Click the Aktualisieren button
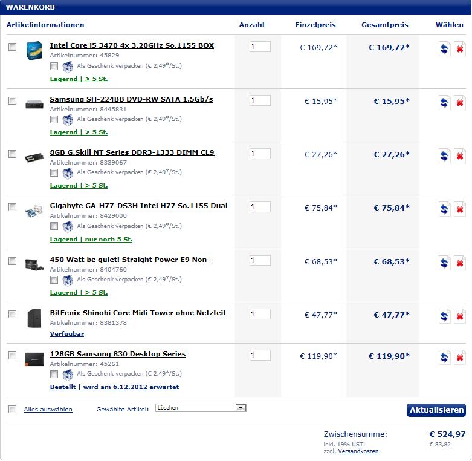The image size is (472, 461). 436,410
